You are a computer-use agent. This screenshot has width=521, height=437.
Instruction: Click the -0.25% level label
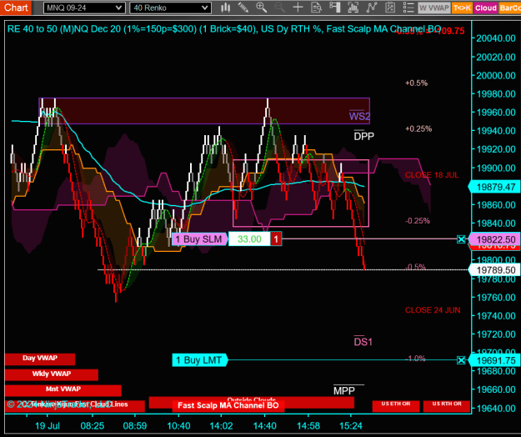point(418,221)
